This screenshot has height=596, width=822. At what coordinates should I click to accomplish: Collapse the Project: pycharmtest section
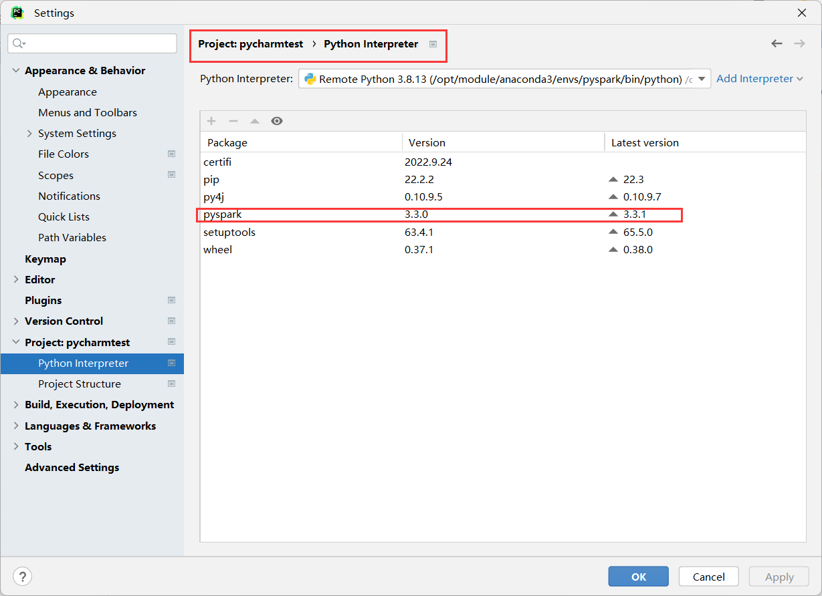[16, 342]
